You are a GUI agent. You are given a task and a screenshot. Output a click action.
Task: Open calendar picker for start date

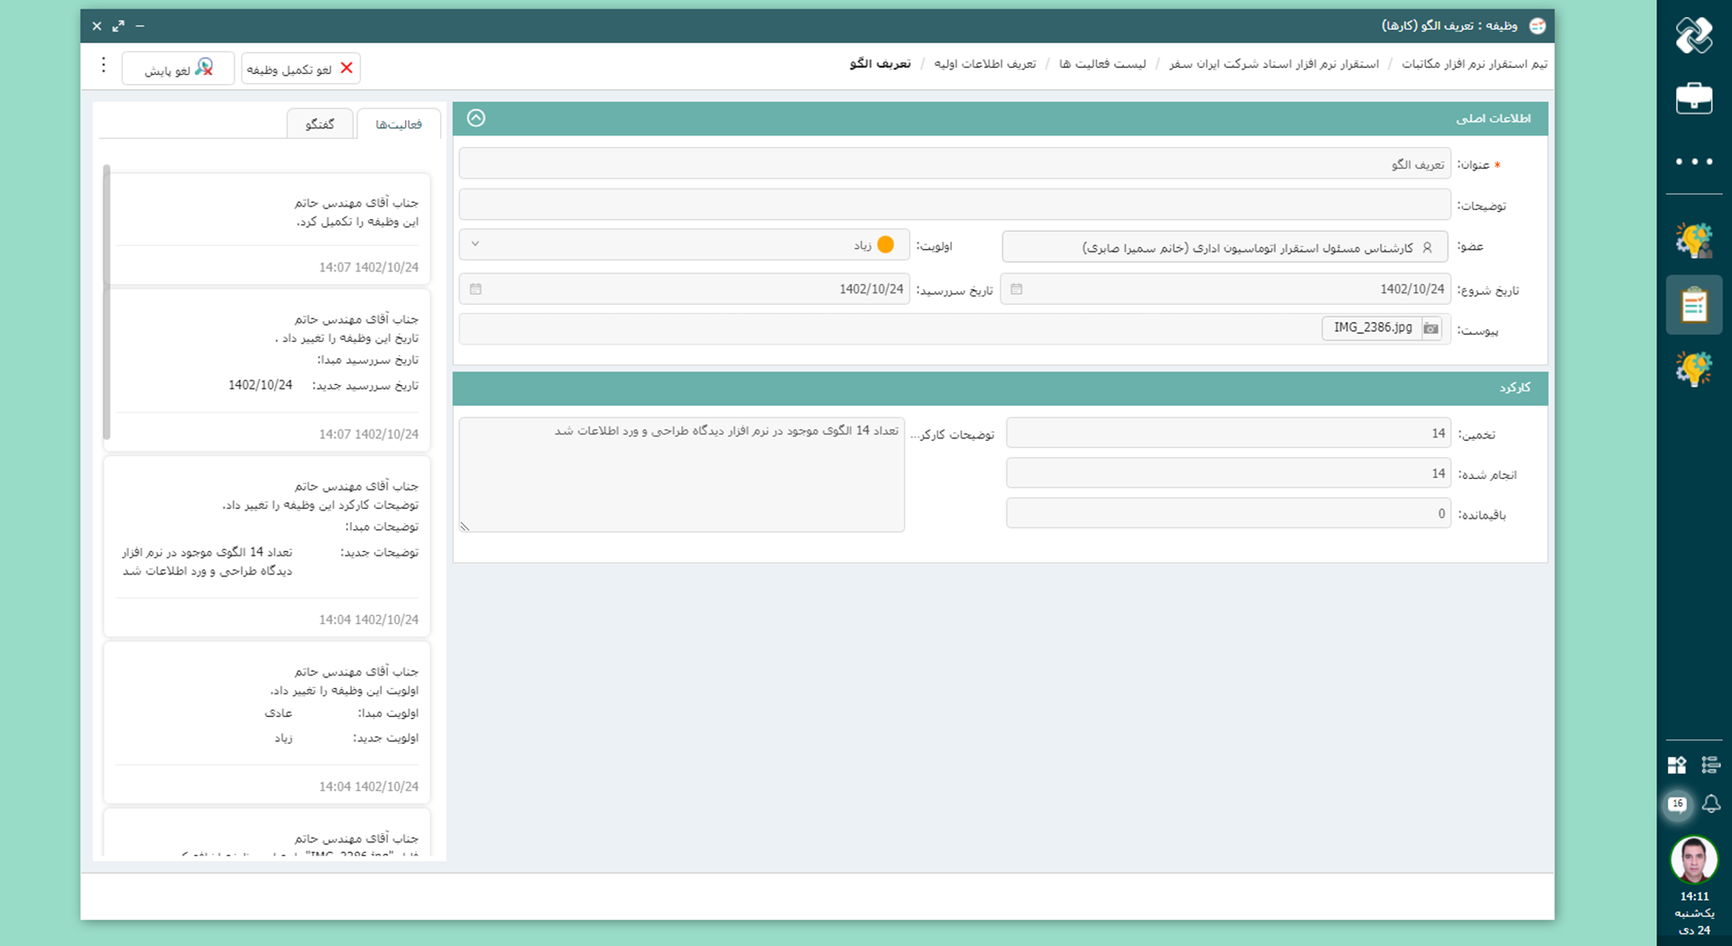click(1017, 289)
